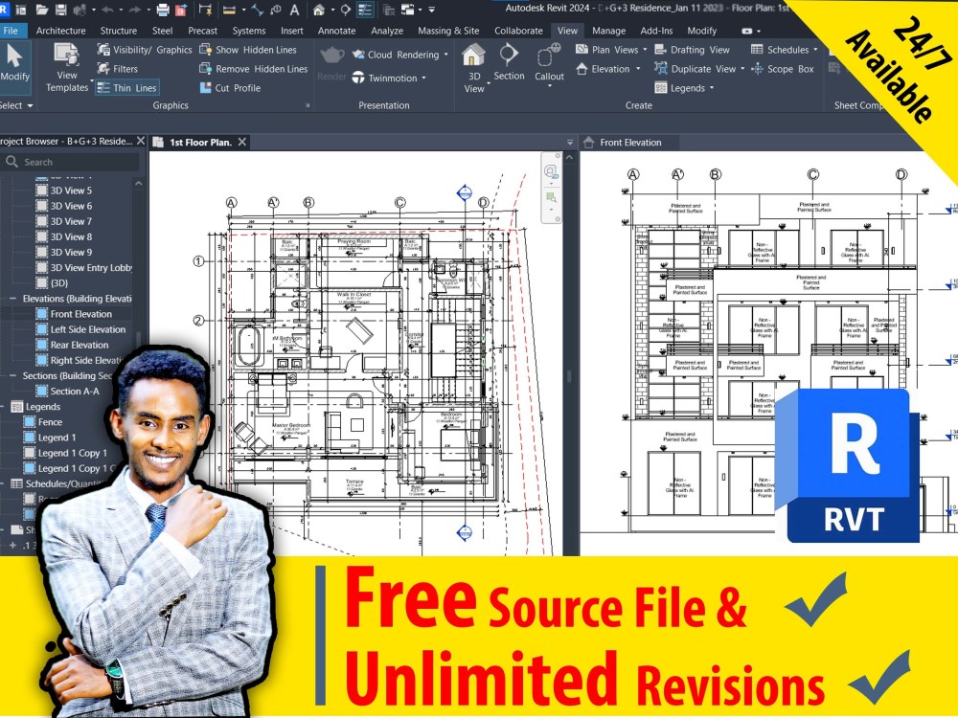
Task: Click the Drafting View button
Action: point(692,50)
